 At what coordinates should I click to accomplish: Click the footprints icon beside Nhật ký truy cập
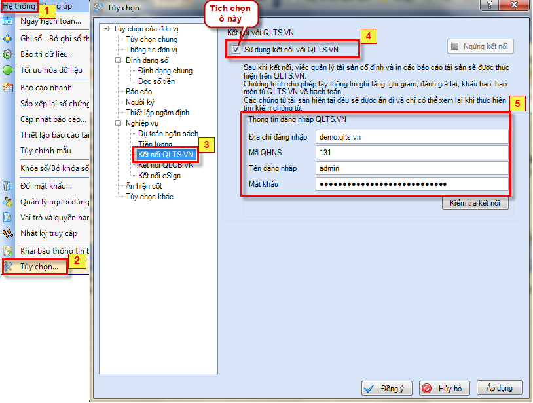[x=7, y=233]
